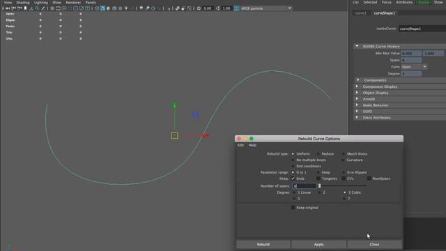
Task: Expand the Components section
Action: (358, 80)
